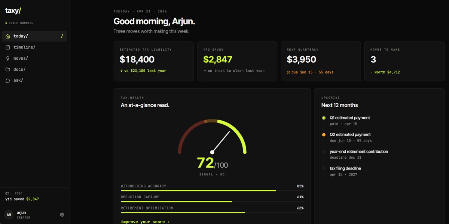
Task: Click the tax filing deadline timeline dot
Action: (324, 168)
